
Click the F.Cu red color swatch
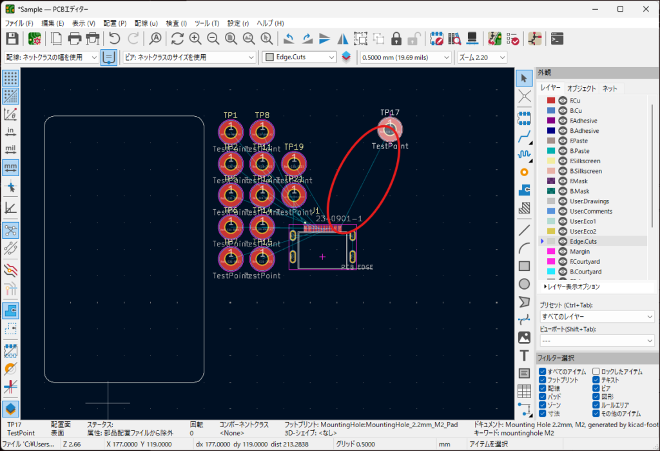click(551, 101)
